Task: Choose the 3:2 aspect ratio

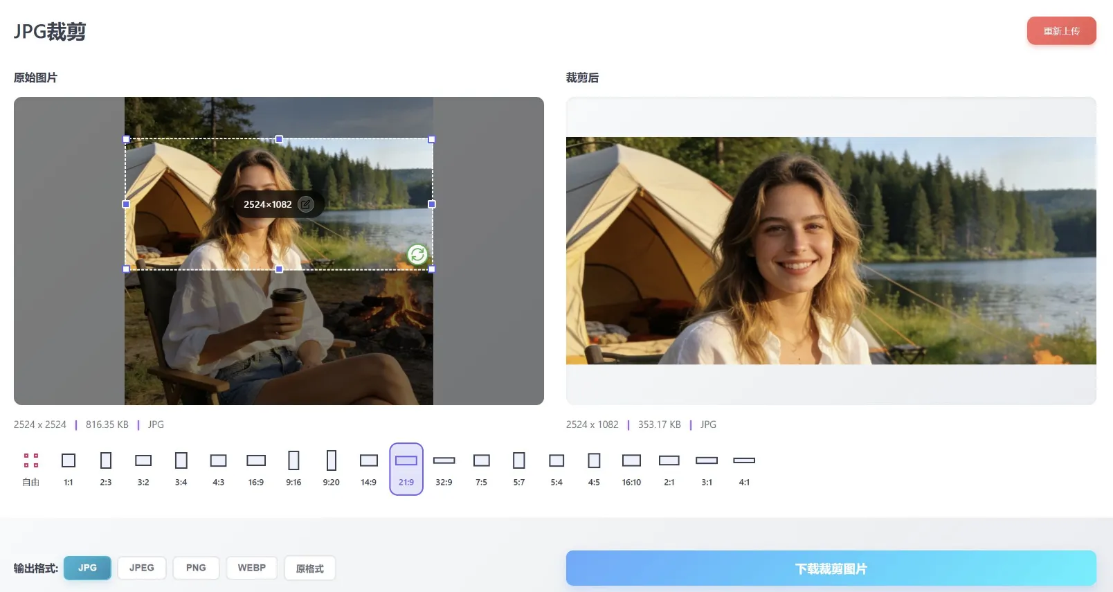Action: click(143, 469)
